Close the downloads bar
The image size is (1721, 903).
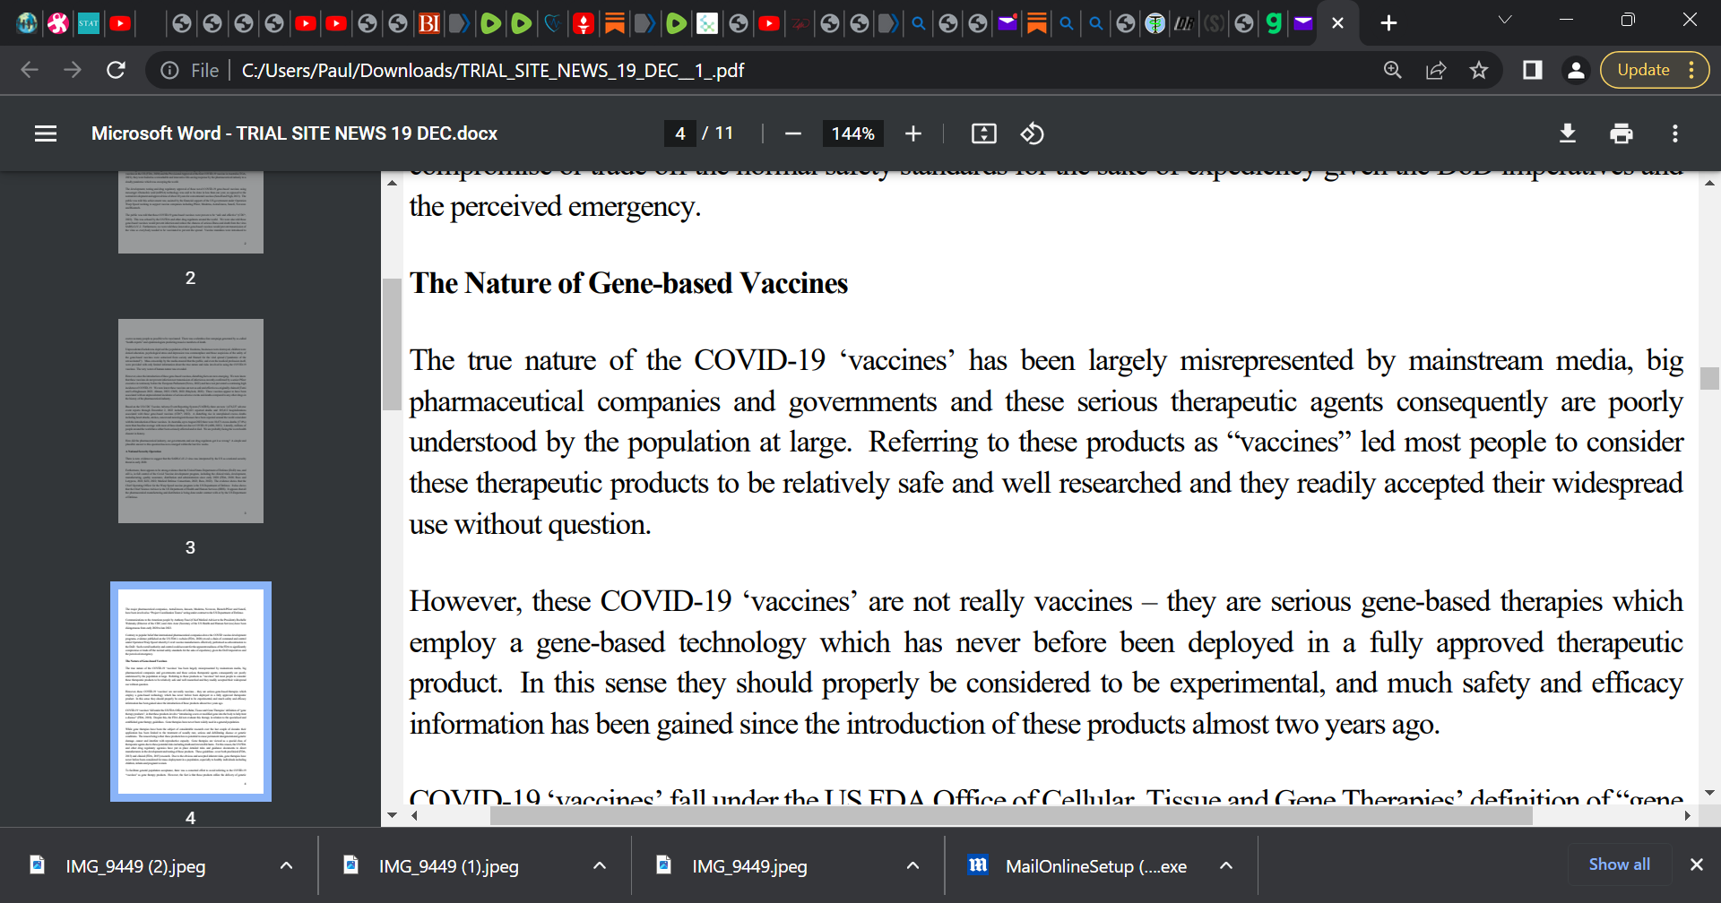[x=1696, y=864]
